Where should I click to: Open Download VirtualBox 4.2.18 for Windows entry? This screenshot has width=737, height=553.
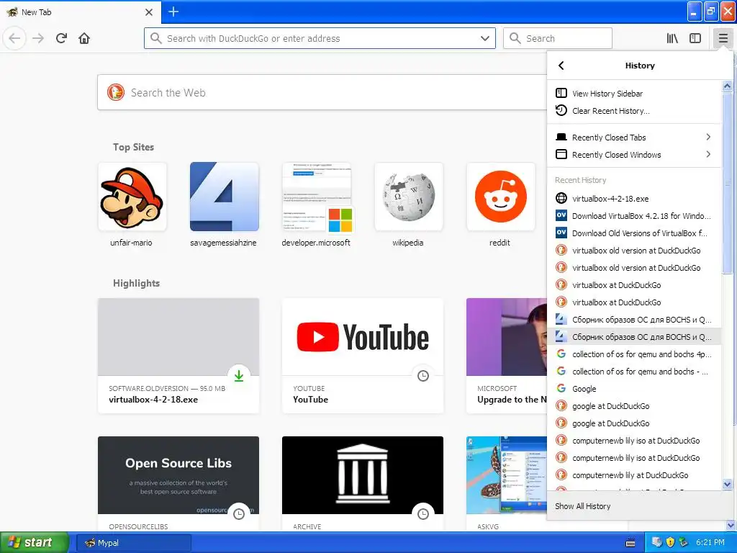[634, 216]
